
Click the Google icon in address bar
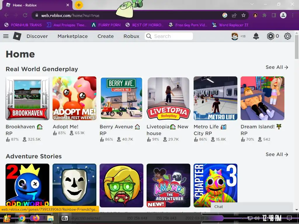point(225,15)
